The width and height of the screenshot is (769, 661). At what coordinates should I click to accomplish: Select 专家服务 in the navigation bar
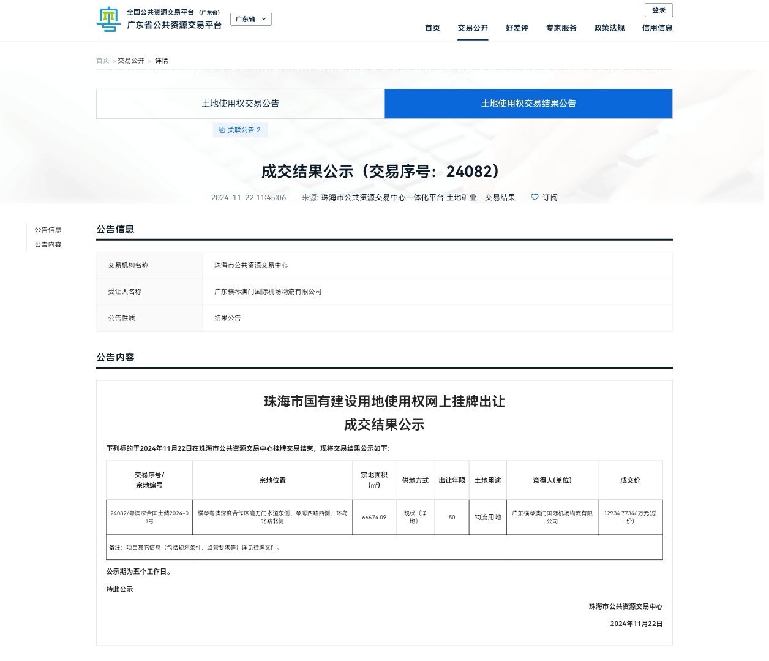pyautogui.click(x=561, y=28)
